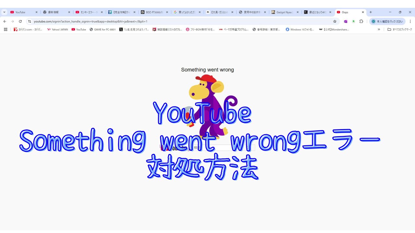This screenshot has width=415, height=233.
Task: Open the Wondershare bookmark link
Action: tap(334, 29)
